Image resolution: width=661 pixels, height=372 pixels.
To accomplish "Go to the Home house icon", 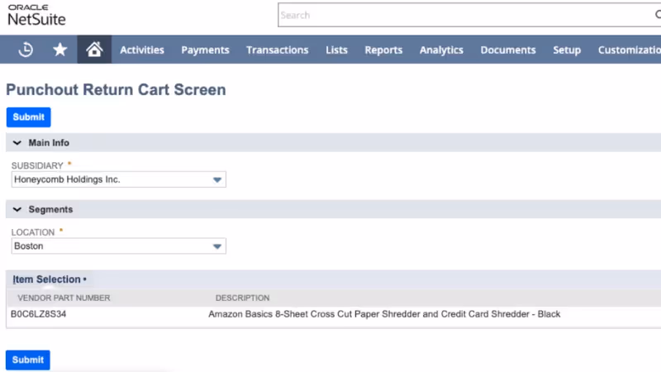I will tap(94, 50).
